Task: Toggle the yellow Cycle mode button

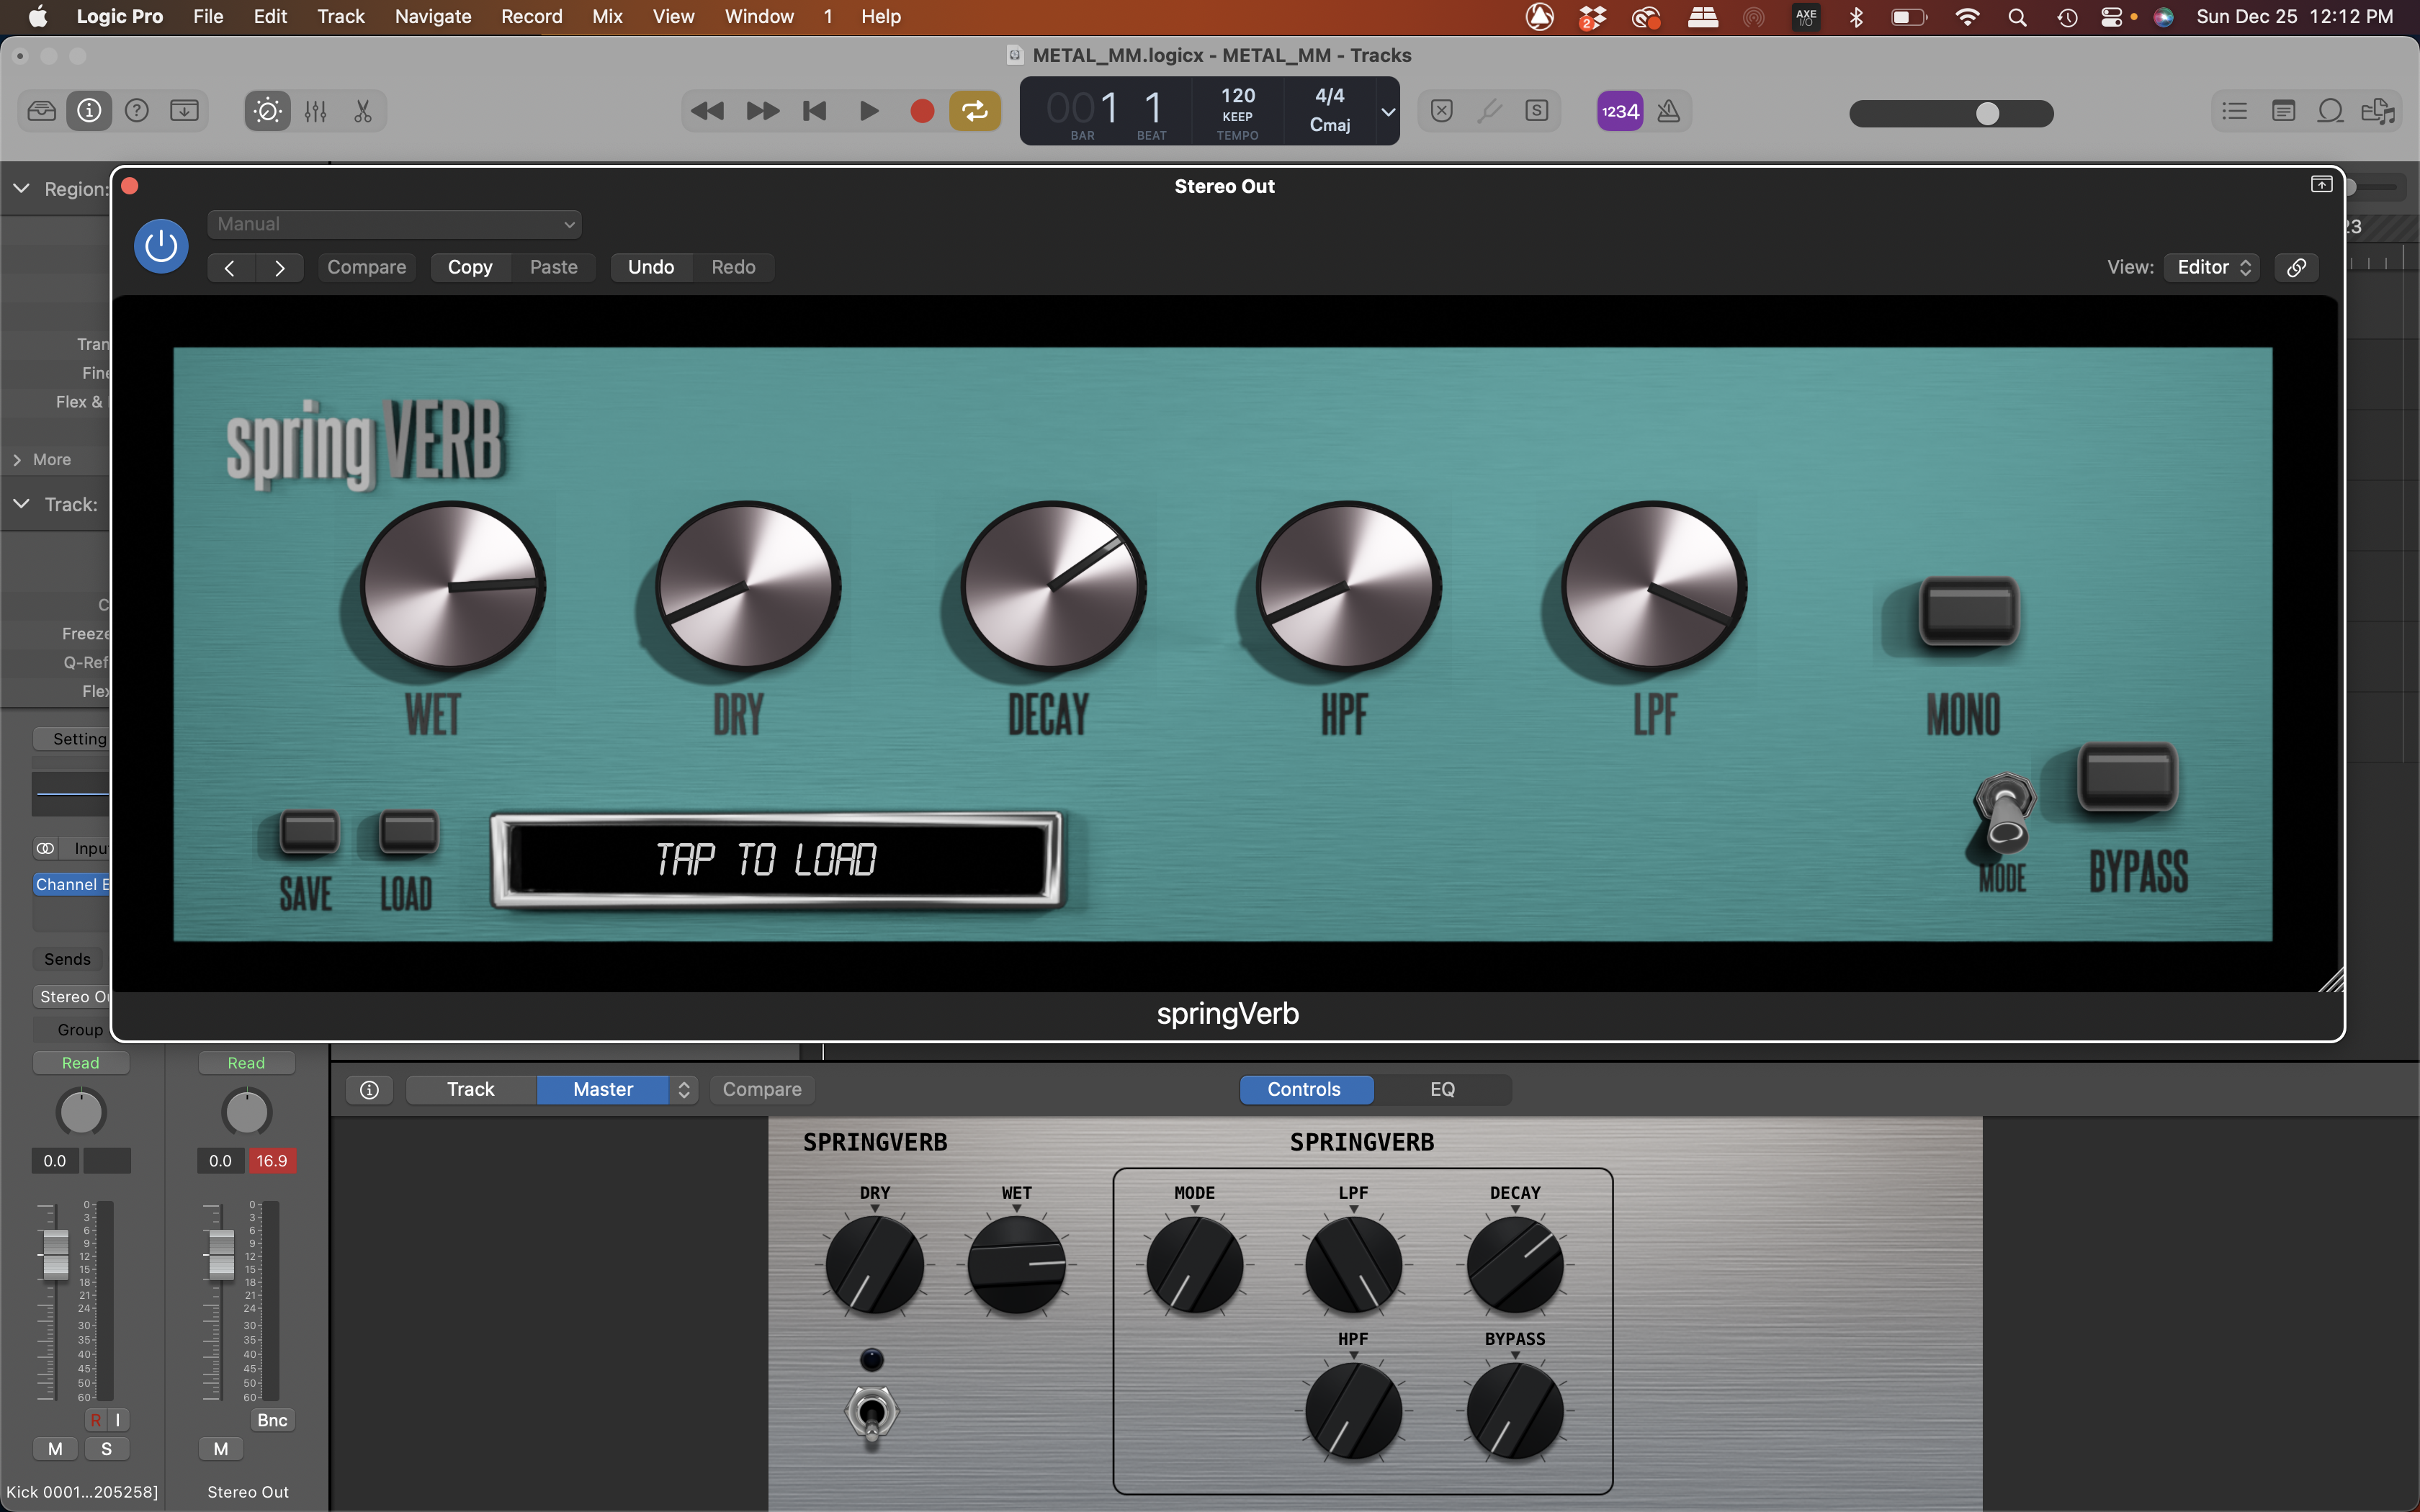Action: coord(975,111)
